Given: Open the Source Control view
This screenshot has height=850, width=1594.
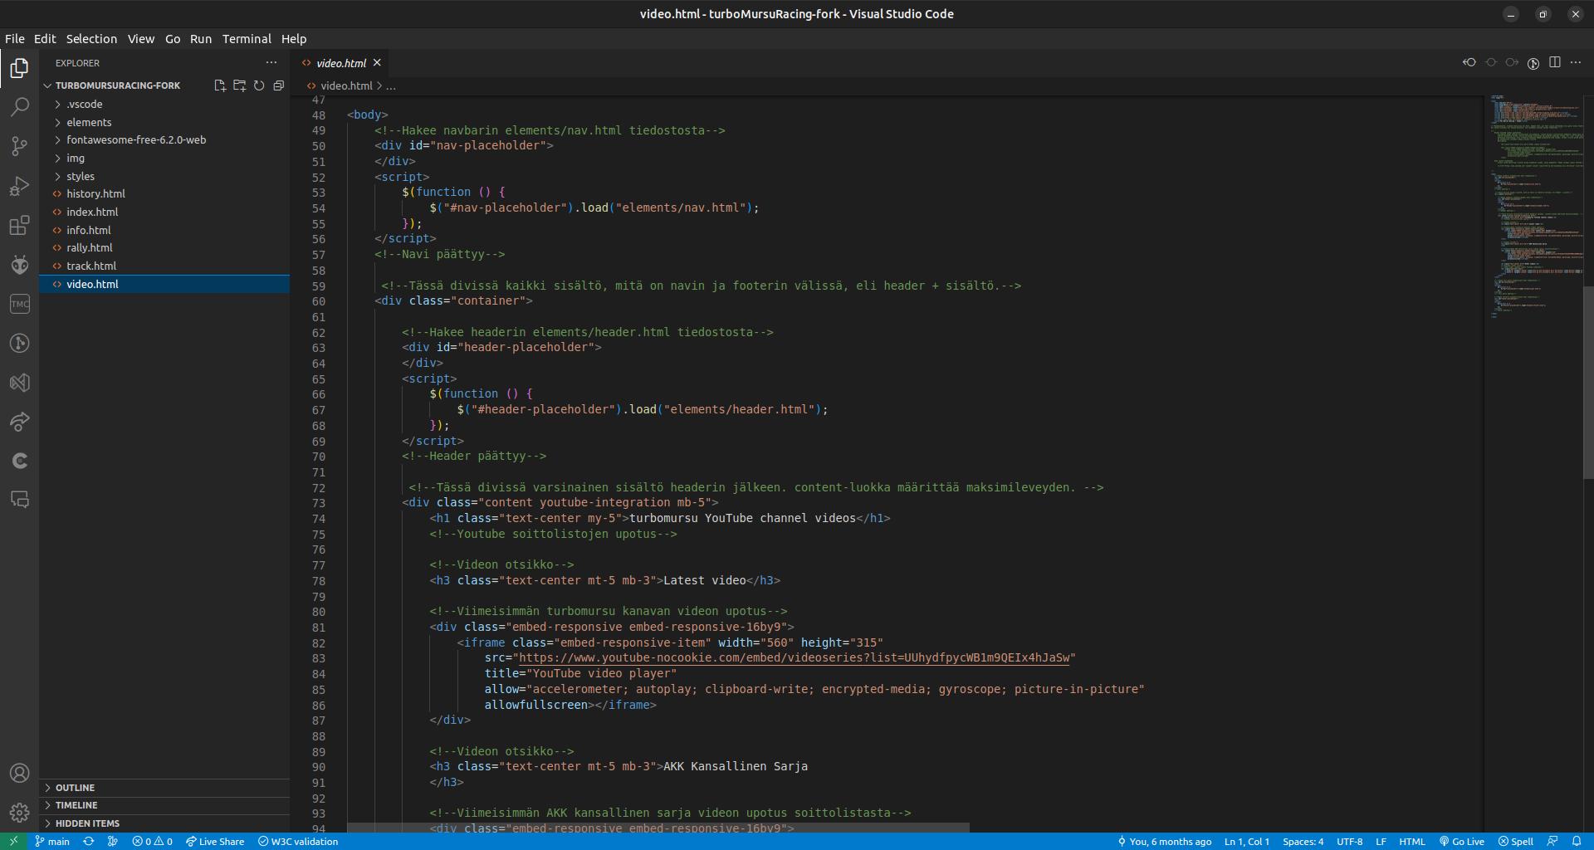Looking at the screenshot, I should click(19, 147).
